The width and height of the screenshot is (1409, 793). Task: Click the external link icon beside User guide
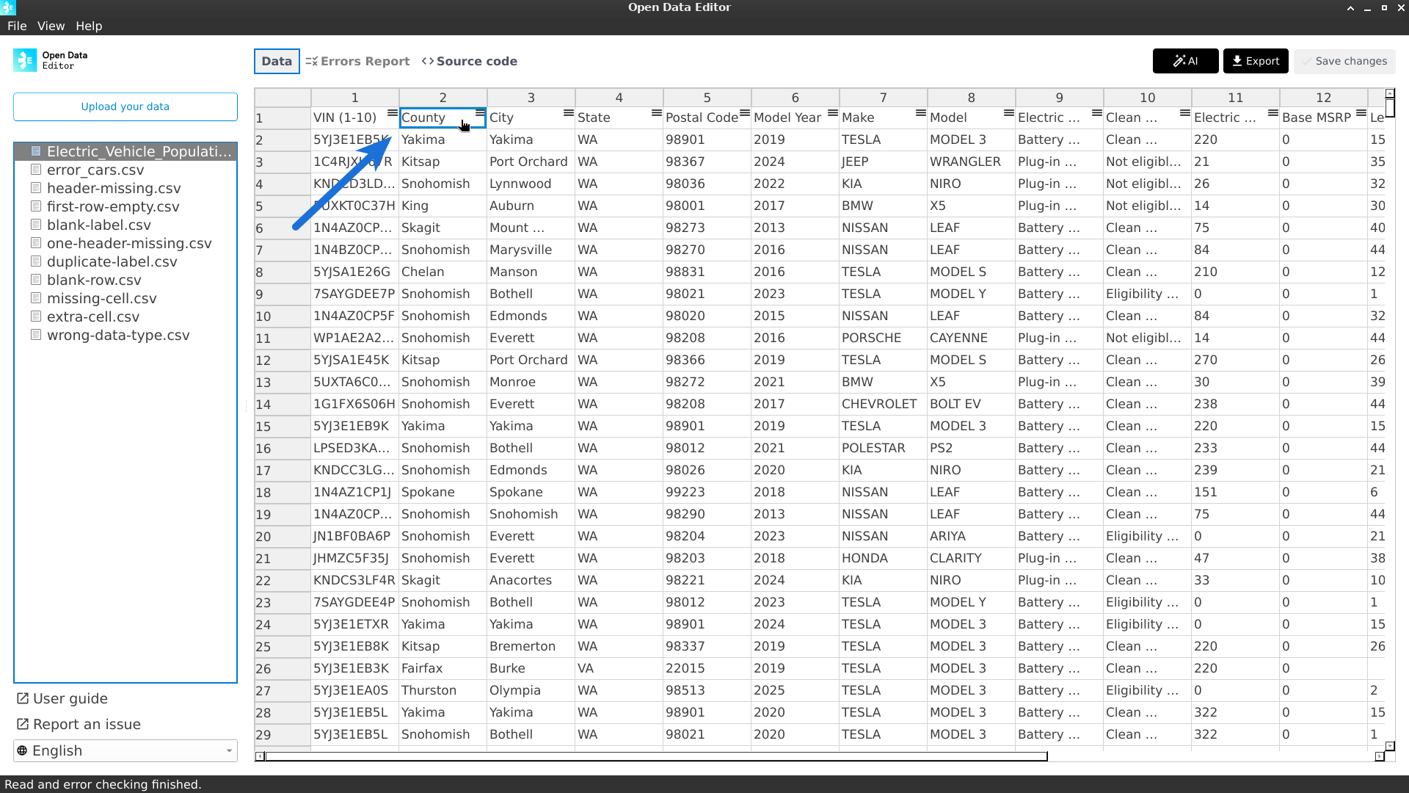tap(23, 698)
